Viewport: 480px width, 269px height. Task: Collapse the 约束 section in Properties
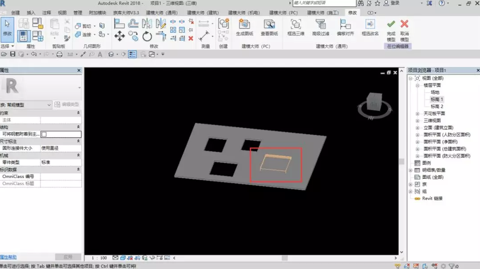78,113
